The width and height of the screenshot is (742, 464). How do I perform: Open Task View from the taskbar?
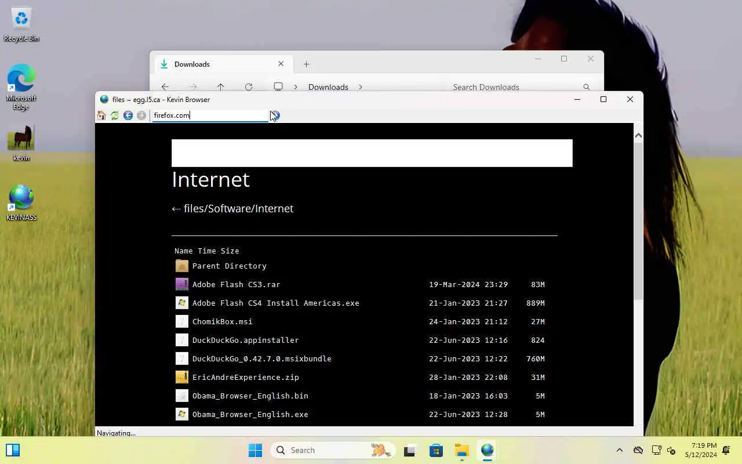[410, 450]
